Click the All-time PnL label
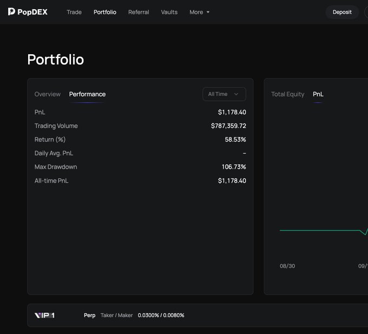The image size is (368, 334). point(51,181)
